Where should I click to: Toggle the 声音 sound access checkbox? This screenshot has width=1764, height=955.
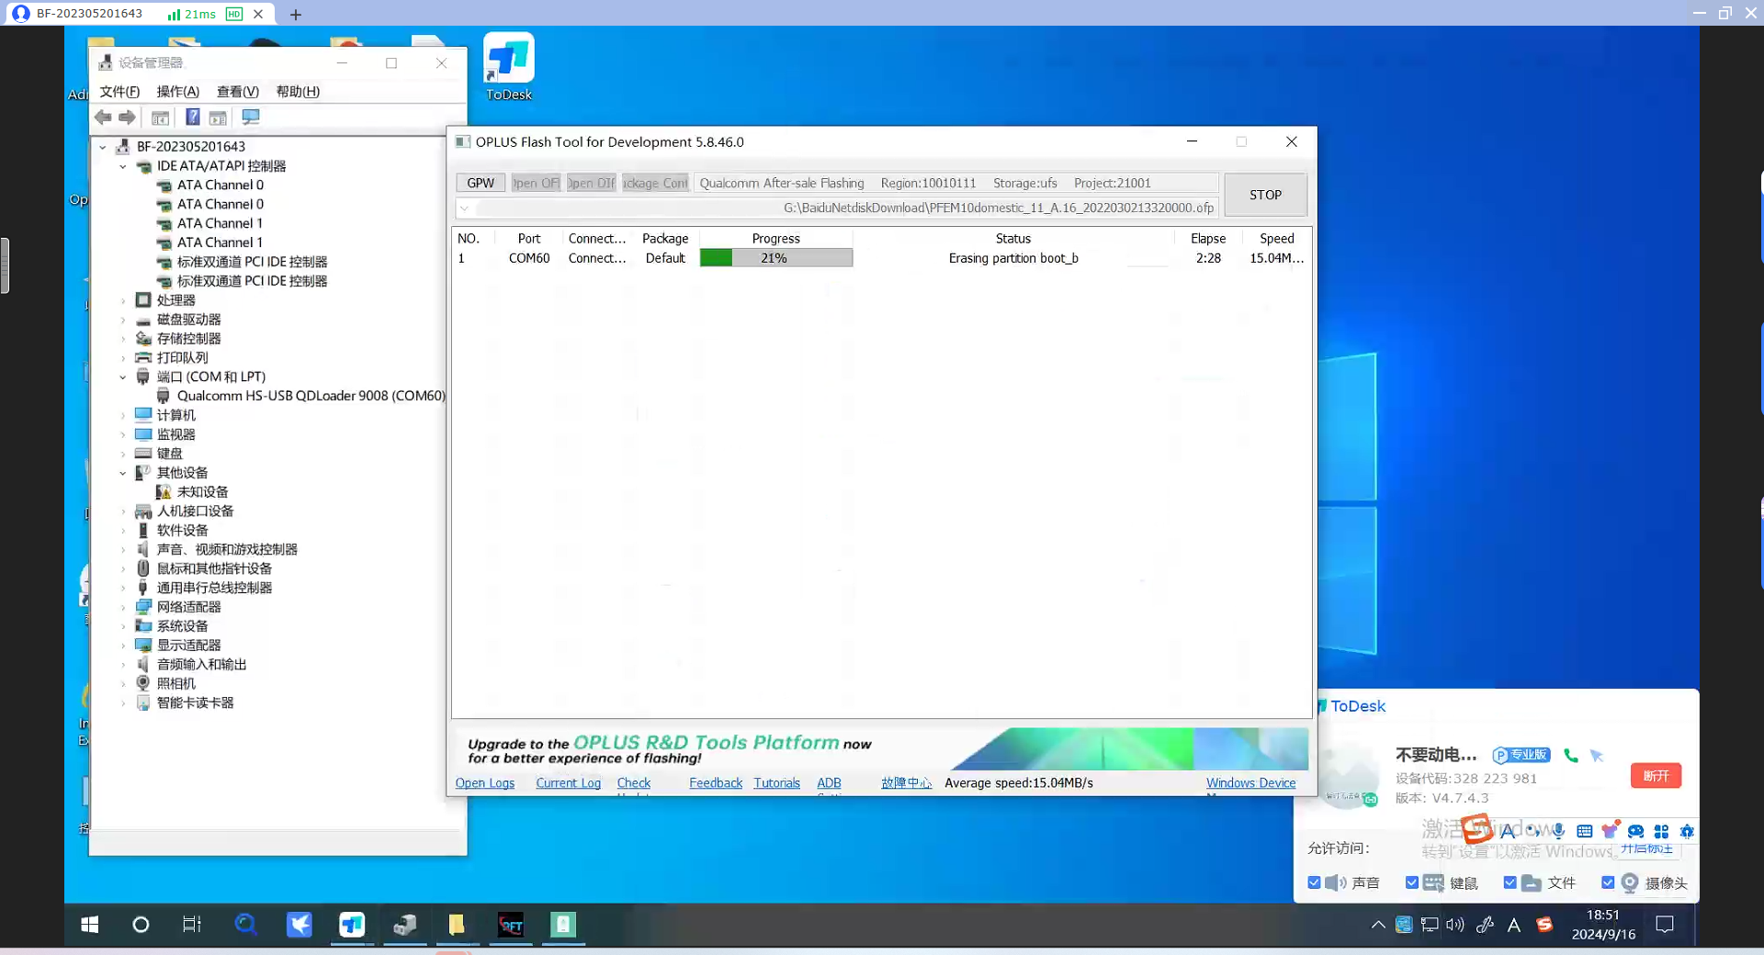click(x=1314, y=882)
